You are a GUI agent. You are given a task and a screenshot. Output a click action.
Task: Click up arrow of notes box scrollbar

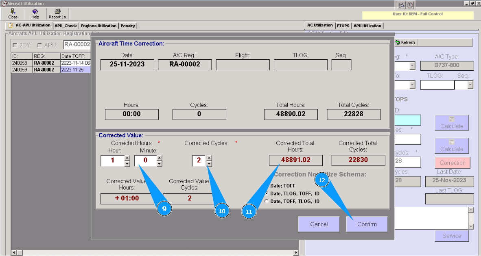[x=471, y=210]
